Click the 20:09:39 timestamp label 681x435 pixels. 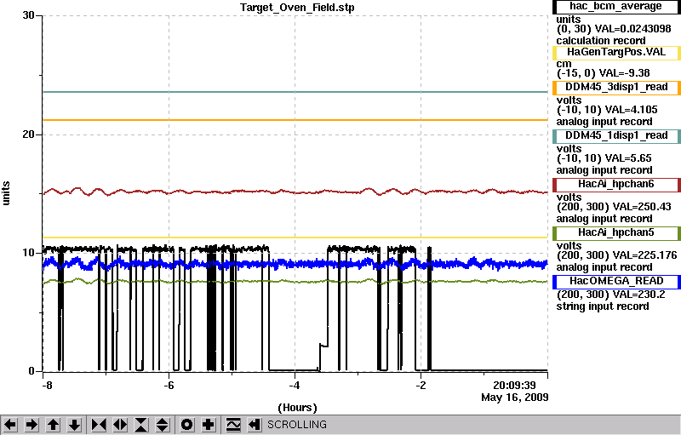[514, 385]
